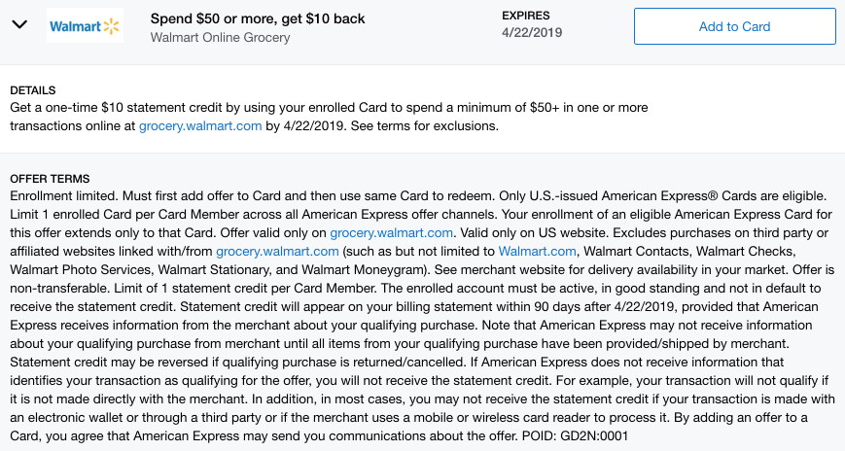Click the Walmart wordmark in the logo

[75, 26]
